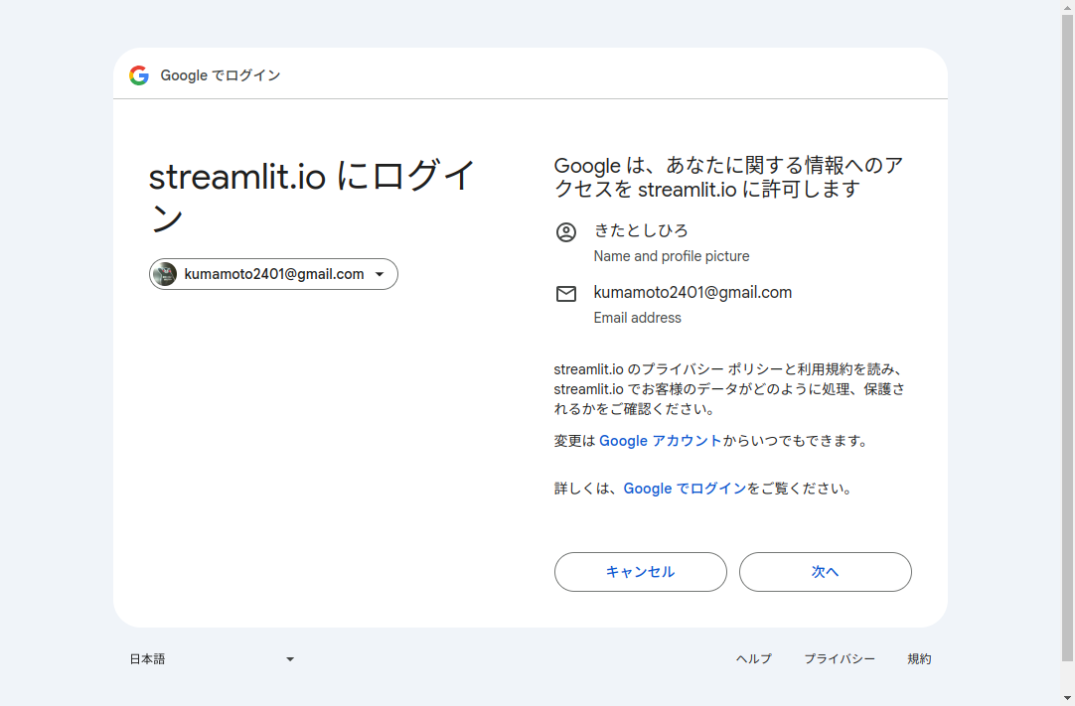Open the 規約 footer link
Screen dimensions: 1075x706
tap(919, 659)
